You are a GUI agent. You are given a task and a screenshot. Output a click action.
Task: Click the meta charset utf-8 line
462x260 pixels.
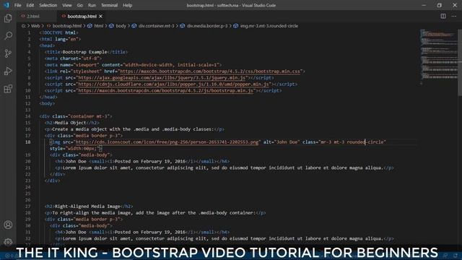click(73, 58)
